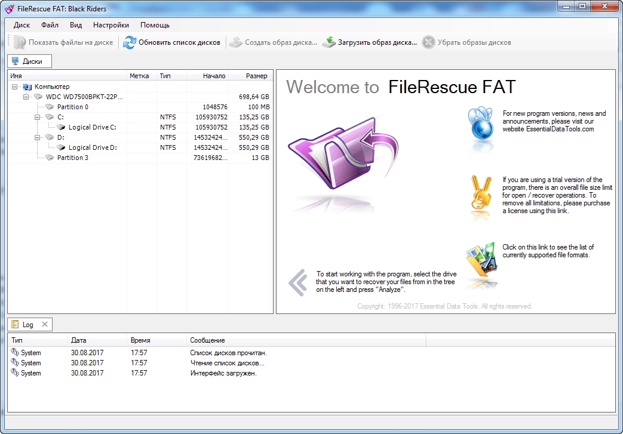This screenshot has height=434, width=623.
Task: Click the D: partition drive icon
Action: point(50,137)
